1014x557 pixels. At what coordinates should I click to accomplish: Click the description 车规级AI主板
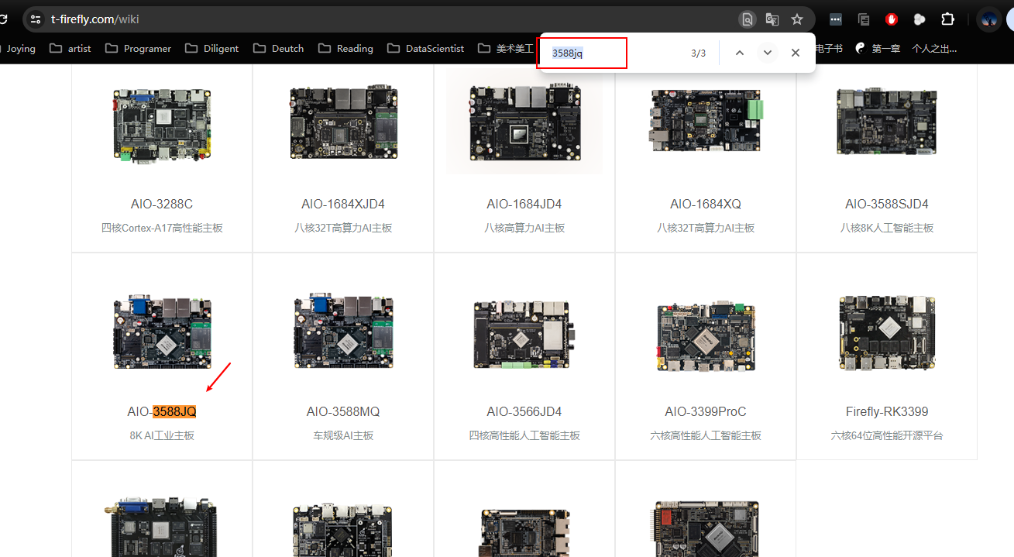pos(343,435)
